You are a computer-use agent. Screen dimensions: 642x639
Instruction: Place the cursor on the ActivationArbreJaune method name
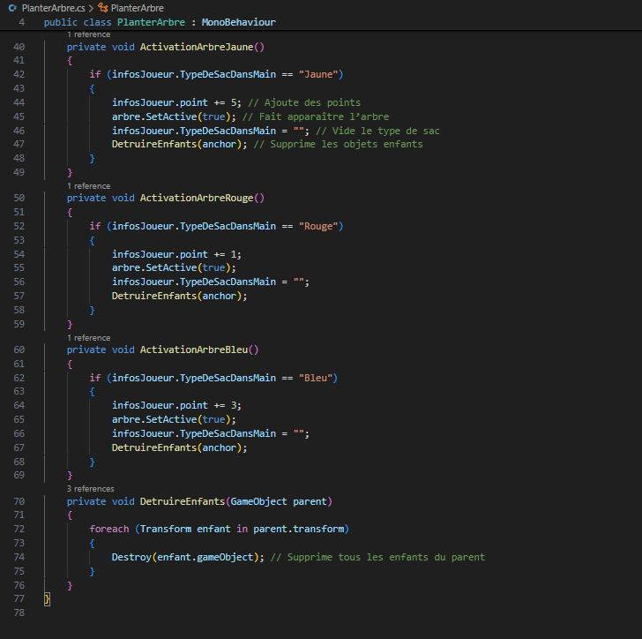point(196,47)
